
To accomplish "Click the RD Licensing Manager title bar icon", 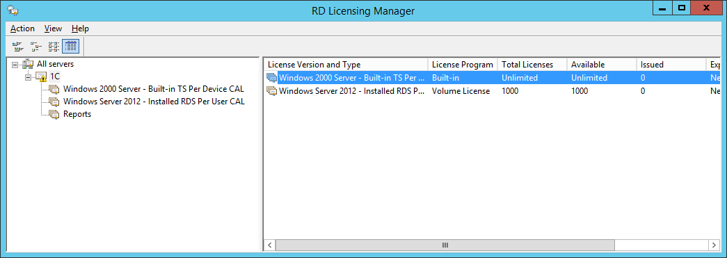I will (13, 11).
